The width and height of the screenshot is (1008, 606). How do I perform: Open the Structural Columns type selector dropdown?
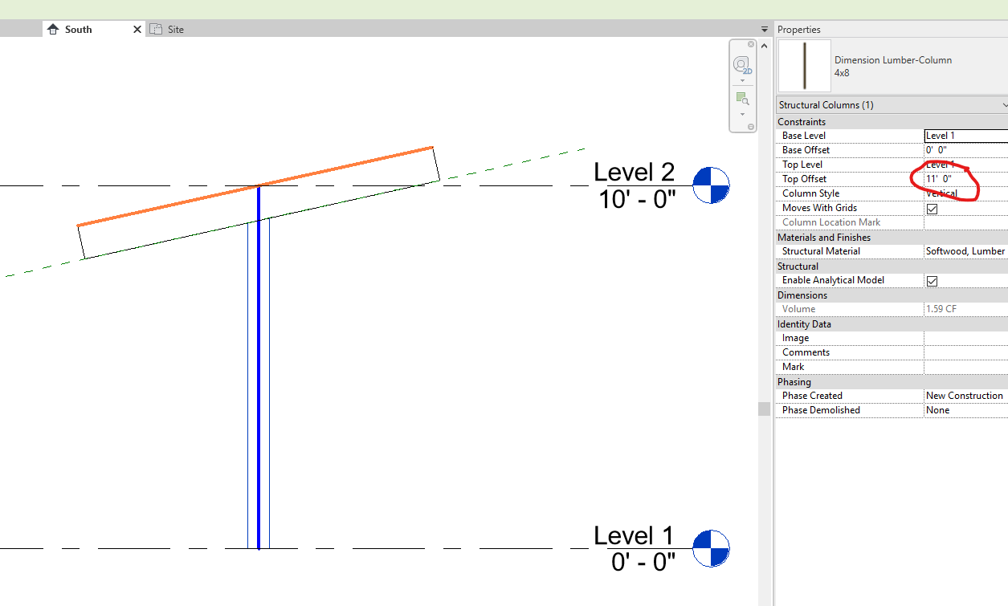click(1004, 104)
